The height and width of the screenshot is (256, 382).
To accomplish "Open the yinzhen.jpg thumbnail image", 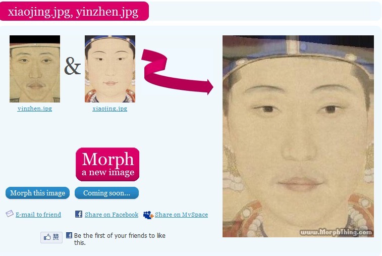I will point(35,69).
